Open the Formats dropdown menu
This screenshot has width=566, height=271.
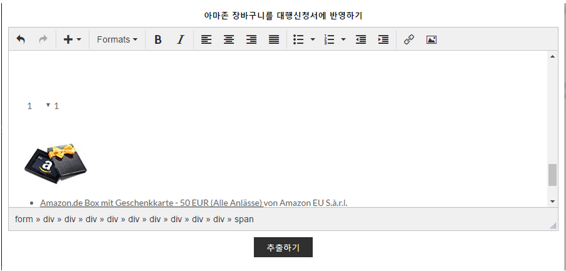click(x=117, y=40)
